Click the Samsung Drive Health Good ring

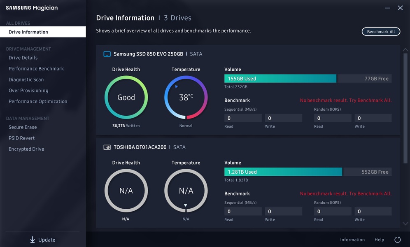pyautogui.click(x=126, y=98)
